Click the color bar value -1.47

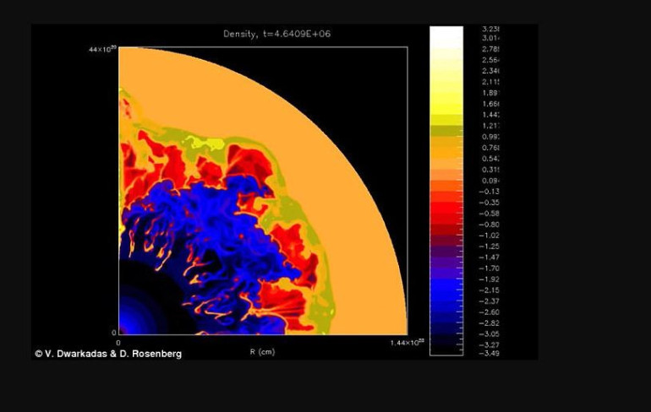[489, 257]
